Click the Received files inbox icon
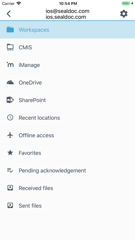The height and width of the screenshot is (240, 135). 10,188
